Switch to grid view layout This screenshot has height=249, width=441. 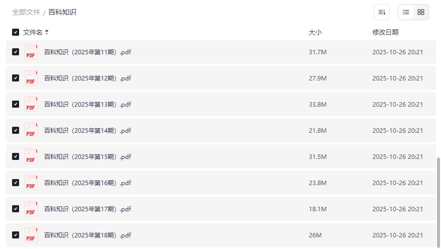pyautogui.click(x=421, y=12)
